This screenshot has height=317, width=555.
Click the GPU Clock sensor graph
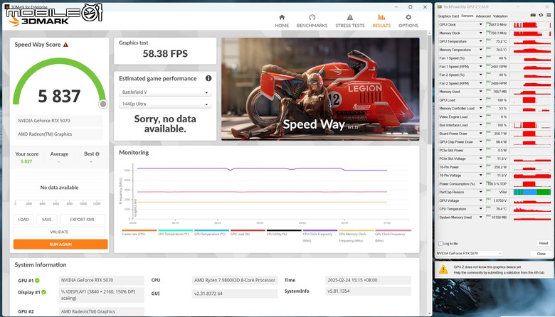pos(532,25)
